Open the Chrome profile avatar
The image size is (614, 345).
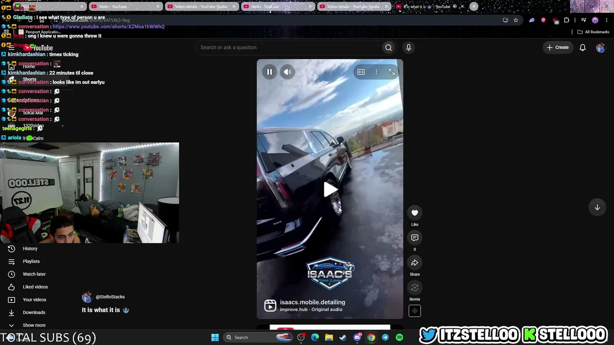[x=595, y=20]
